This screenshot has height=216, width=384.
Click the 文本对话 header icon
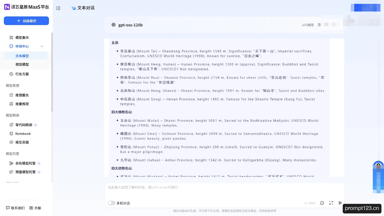pos(74,8)
